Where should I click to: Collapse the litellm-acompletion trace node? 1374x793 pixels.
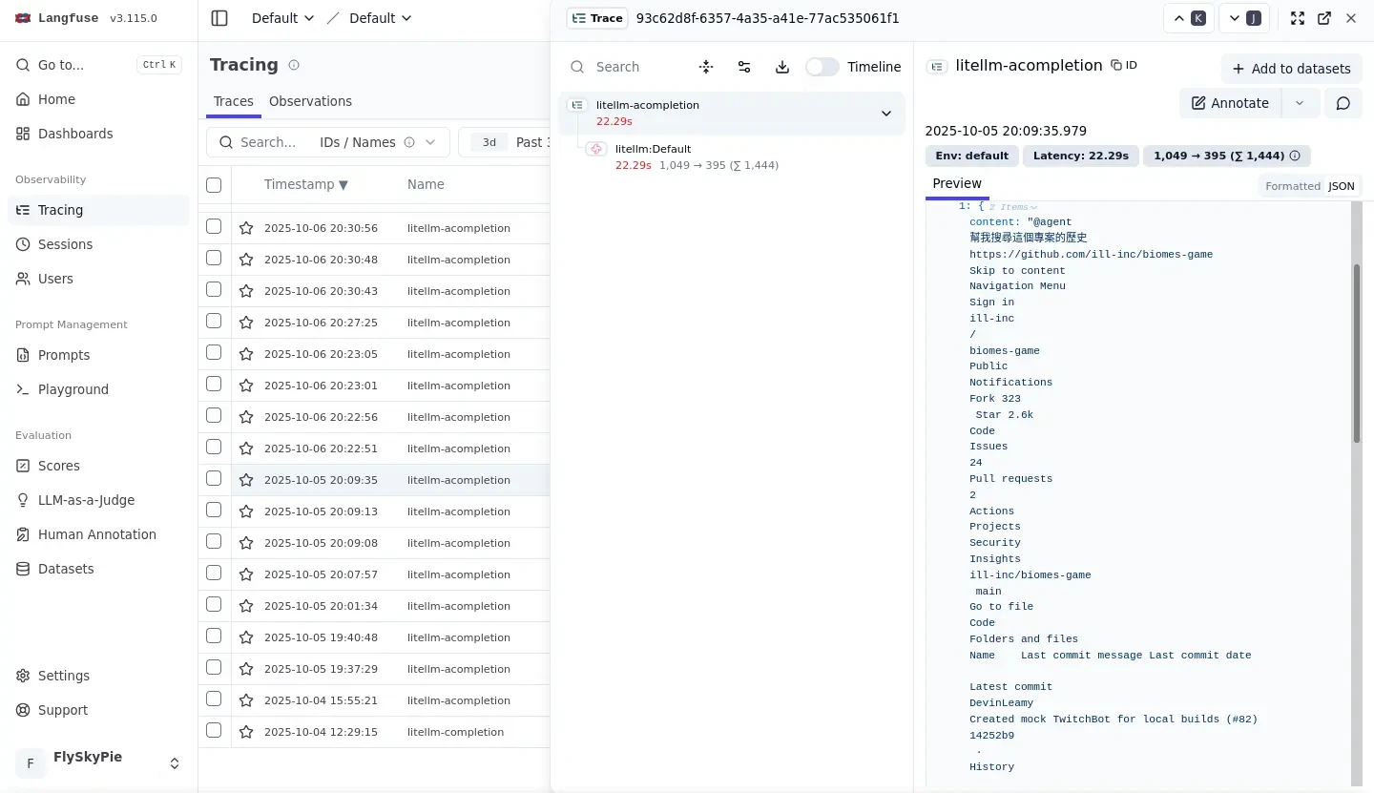pyautogui.click(x=885, y=114)
